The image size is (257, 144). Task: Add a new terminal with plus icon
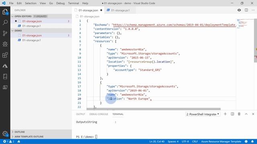[x=225, y=114]
